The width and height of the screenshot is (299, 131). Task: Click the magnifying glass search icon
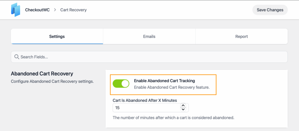click(17, 57)
